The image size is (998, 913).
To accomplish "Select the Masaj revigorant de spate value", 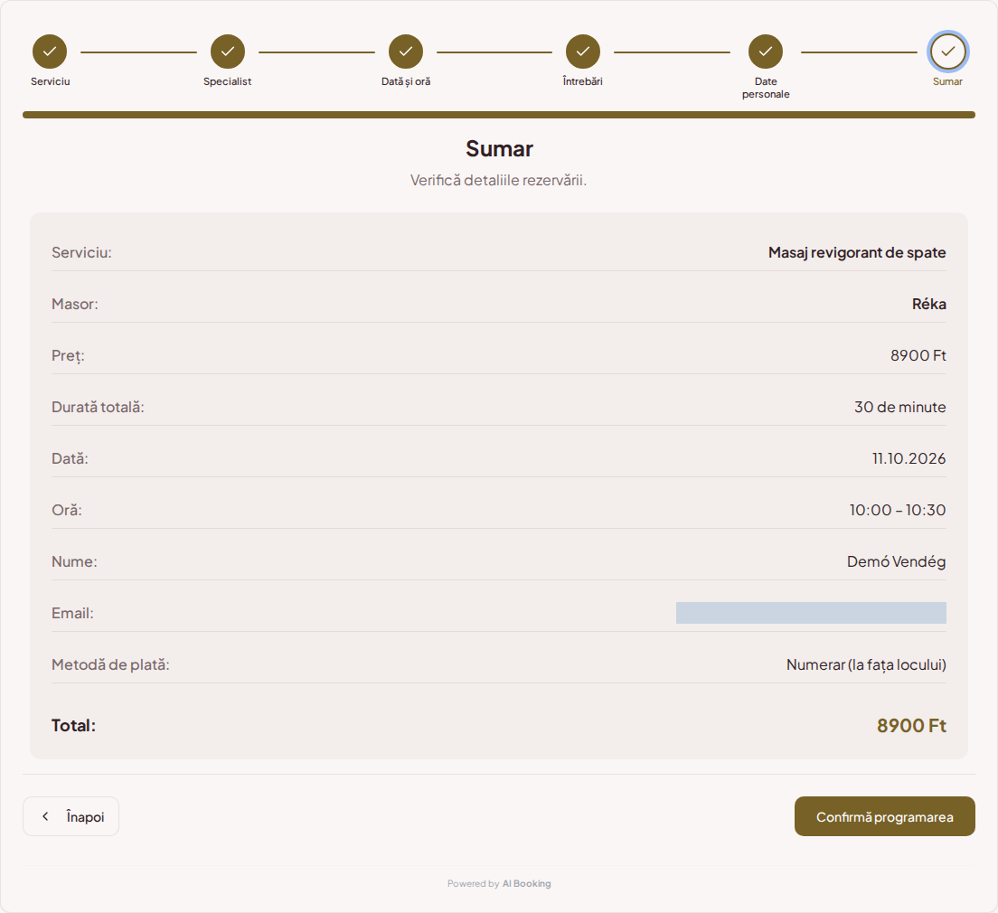I will 856,252.
